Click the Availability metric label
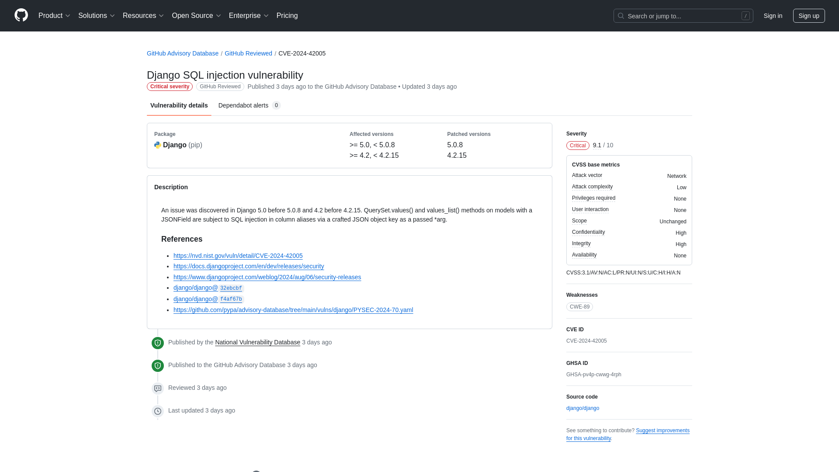The height and width of the screenshot is (472, 839). click(x=584, y=255)
